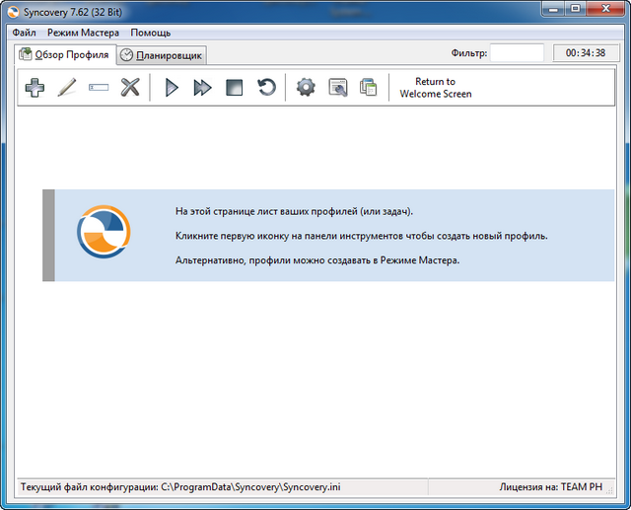This screenshot has width=631, height=510.
Task: Click the rename profile icon
Action: 99,89
